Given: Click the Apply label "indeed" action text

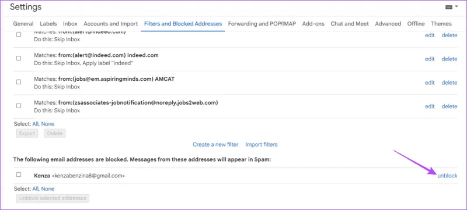Looking at the screenshot, I should pos(108,63).
